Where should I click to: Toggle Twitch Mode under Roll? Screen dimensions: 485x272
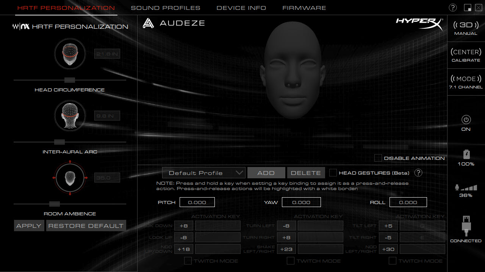[x=393, y=261]
